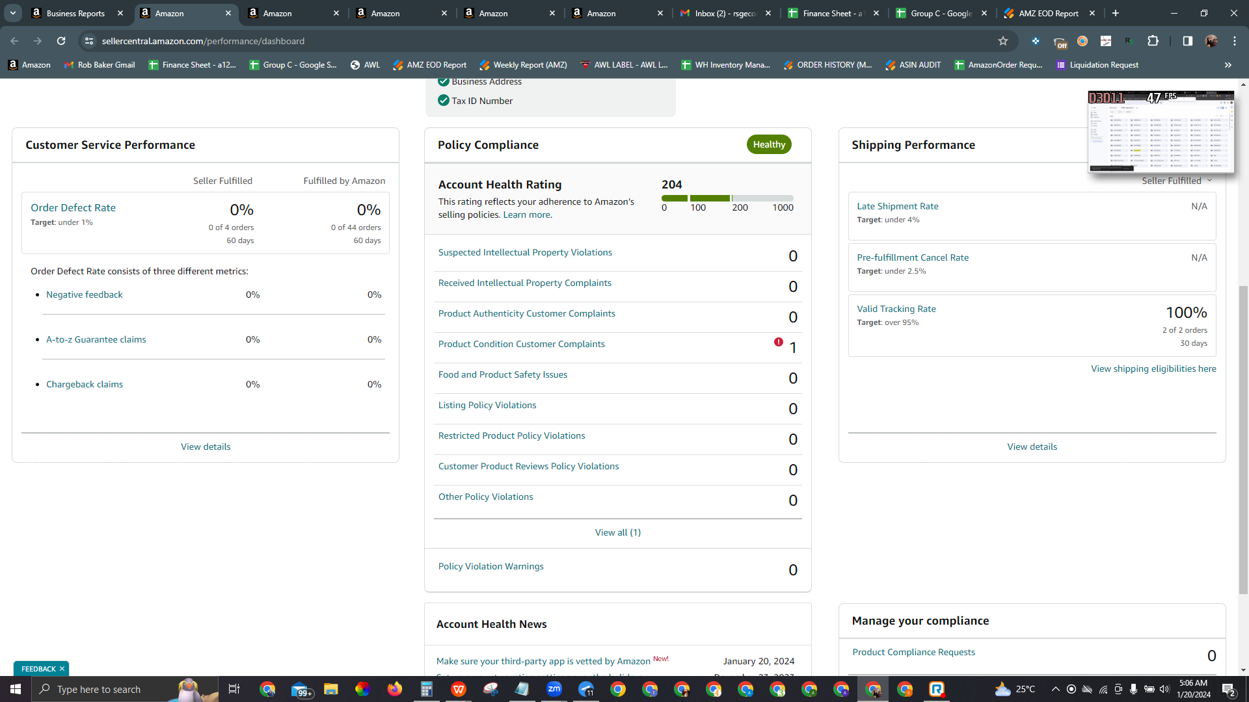Screen dimensions: 1249x702
Task: Open the Order Defect Rate link
Action: 73,208
